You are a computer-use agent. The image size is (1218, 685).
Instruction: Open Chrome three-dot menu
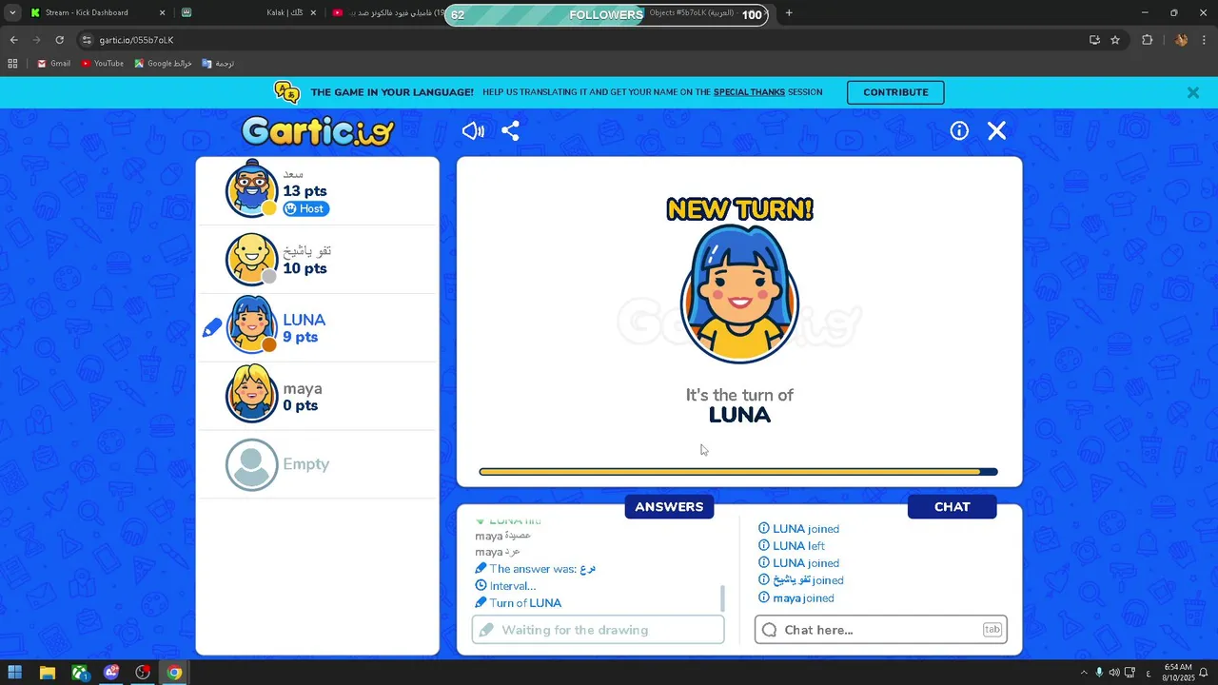1204,40
